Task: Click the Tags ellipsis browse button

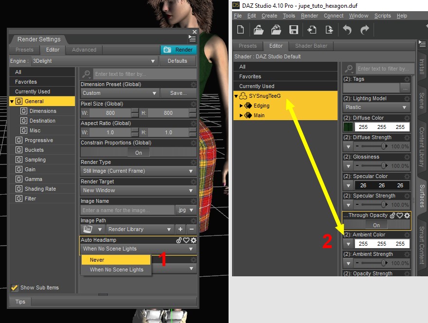Action: (405, 88)
